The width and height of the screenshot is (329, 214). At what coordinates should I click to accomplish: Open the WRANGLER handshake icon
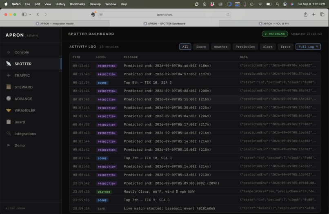[x=9, y=110]
